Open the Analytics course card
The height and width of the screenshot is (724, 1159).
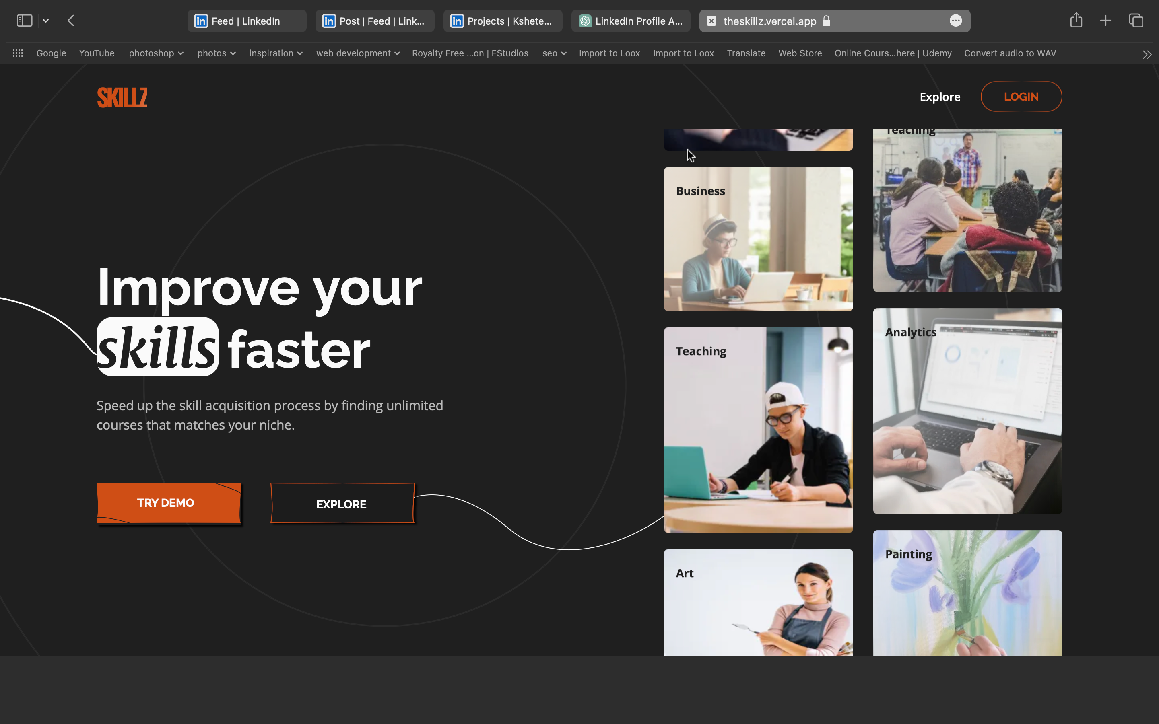pos(967,411)
